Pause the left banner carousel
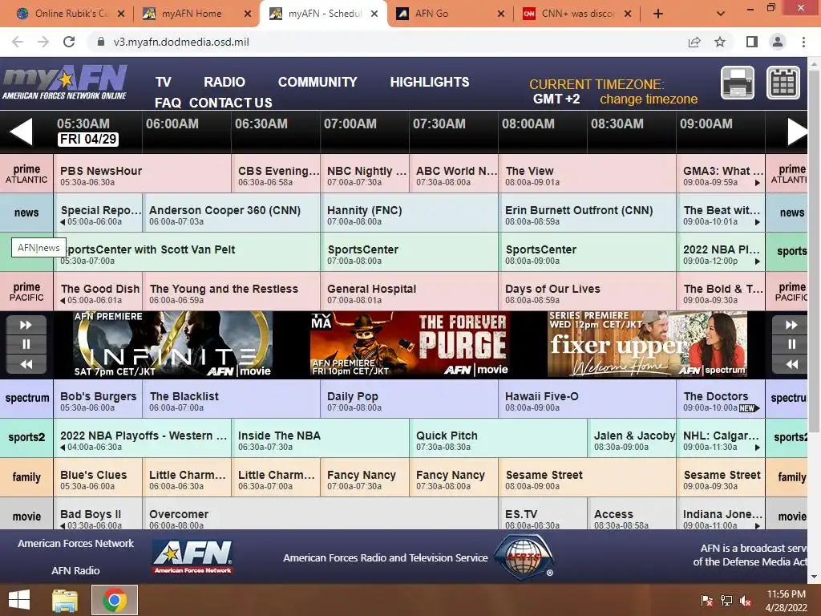This screenshot has height=616, width=821. 26,344
